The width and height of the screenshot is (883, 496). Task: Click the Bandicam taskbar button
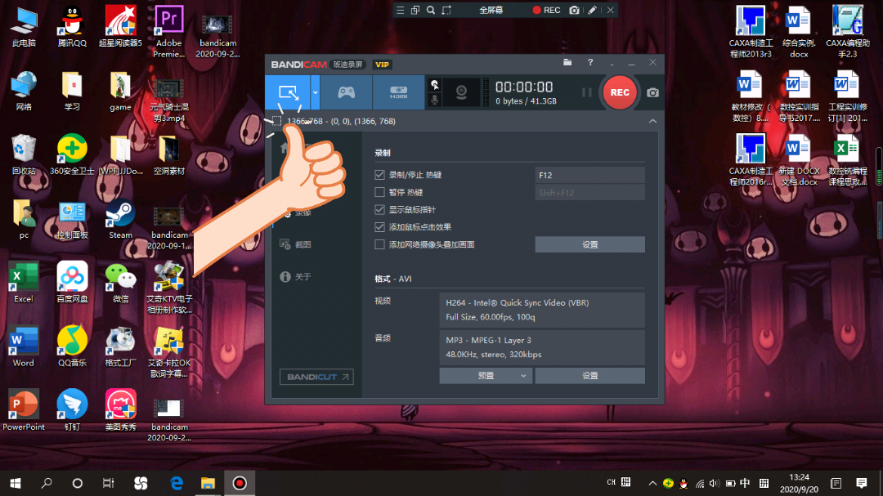point(240,483)
